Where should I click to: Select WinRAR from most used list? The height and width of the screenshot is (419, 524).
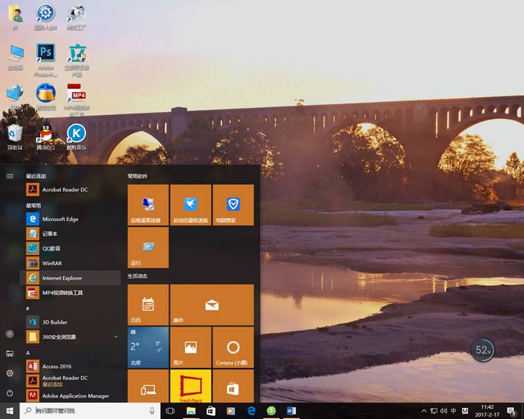coord(52,263)
